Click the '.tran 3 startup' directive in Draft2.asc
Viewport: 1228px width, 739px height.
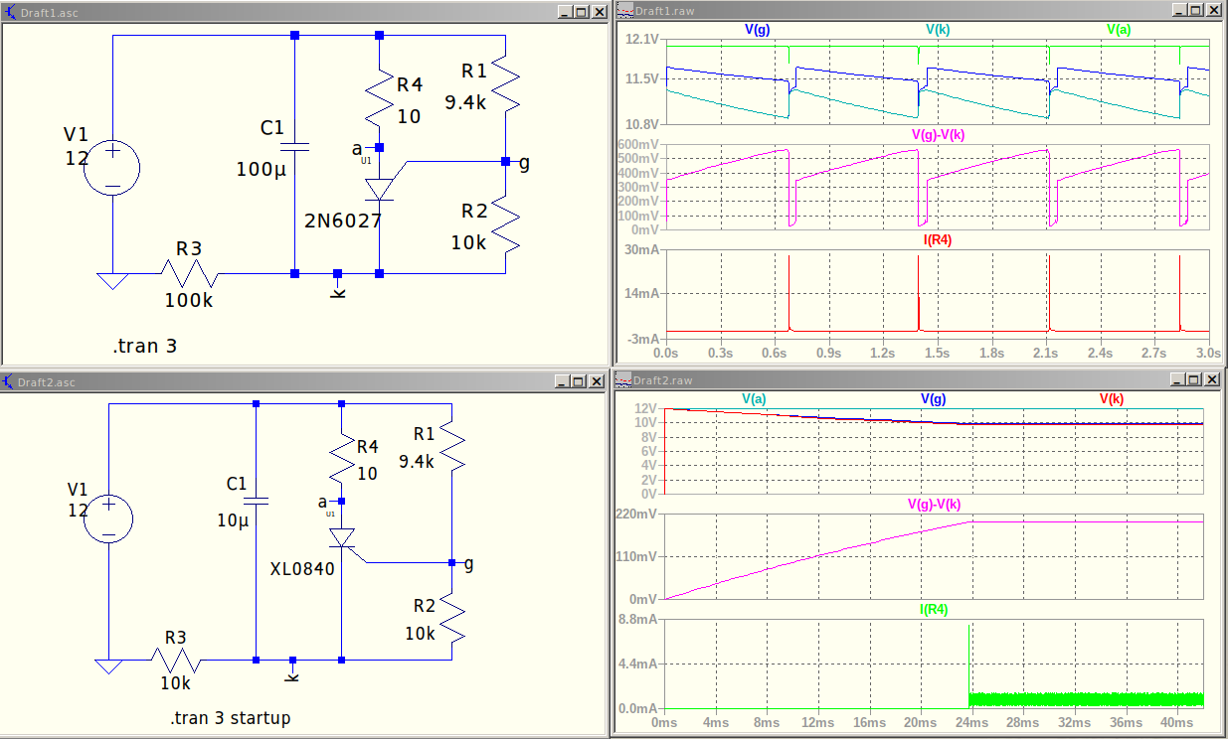click(x=230, y=717)
